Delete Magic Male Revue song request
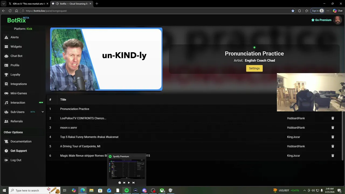Viewport: 345px width, 194px height. coord(333,156)
